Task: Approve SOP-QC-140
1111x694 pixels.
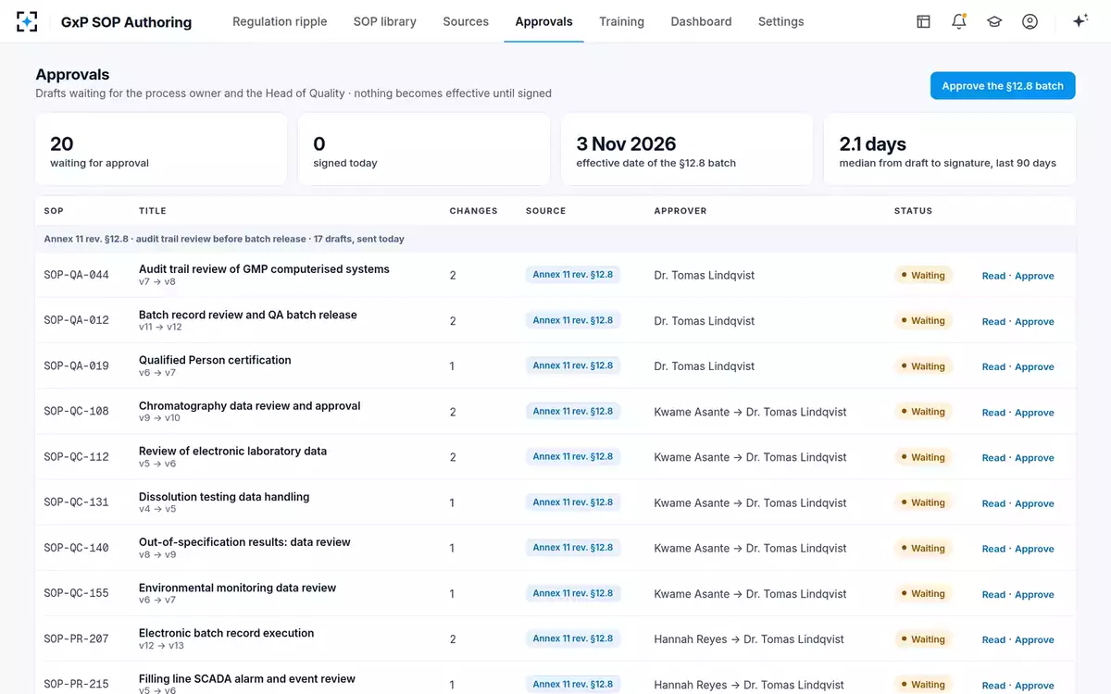Action: tap(1034, 549)
